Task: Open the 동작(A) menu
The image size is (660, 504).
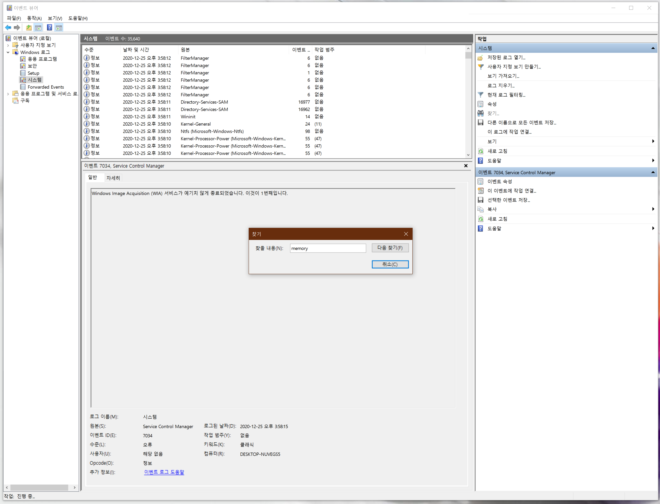Action: 34,18
